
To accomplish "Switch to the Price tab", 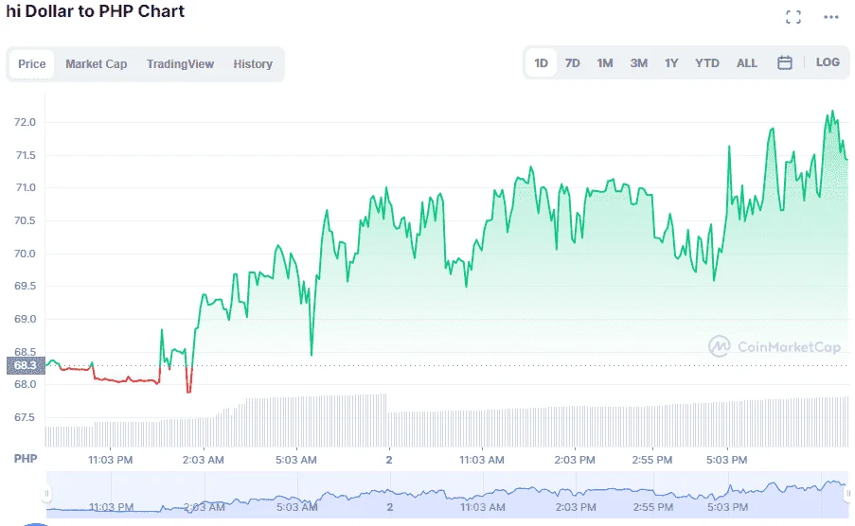I will [31, 63].
